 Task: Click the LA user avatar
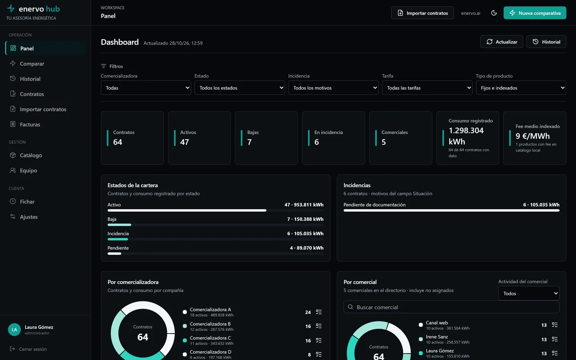point(14,330)
